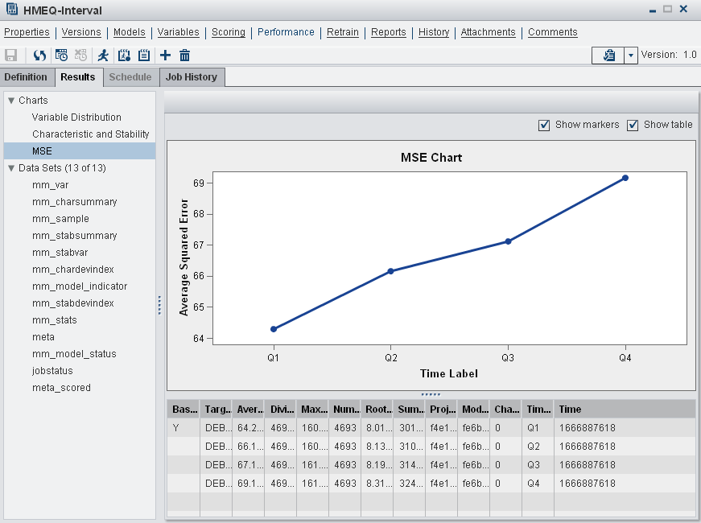Click the Q4 data point marker on chart

(625, 178)
